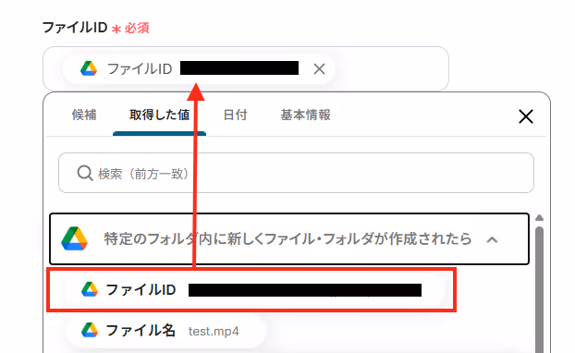Collapse the 特定のフォルダ内に新しくファイル section

[x=492, y=239]
